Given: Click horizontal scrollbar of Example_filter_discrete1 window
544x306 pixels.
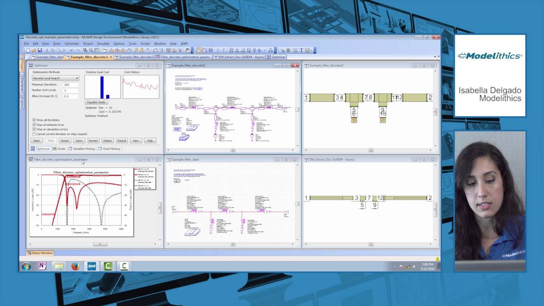Looking at the screenshot, I should pyautogui.click(x=233, y=150).
